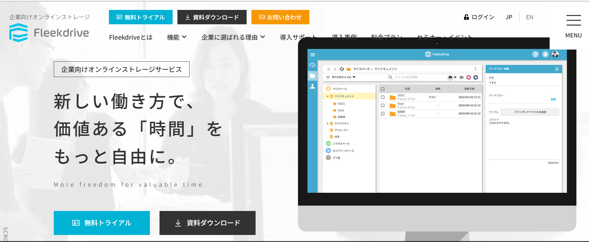Open the three-dot more options icon in the mockup
The image size is (589, 242).
tap(475, 69)
